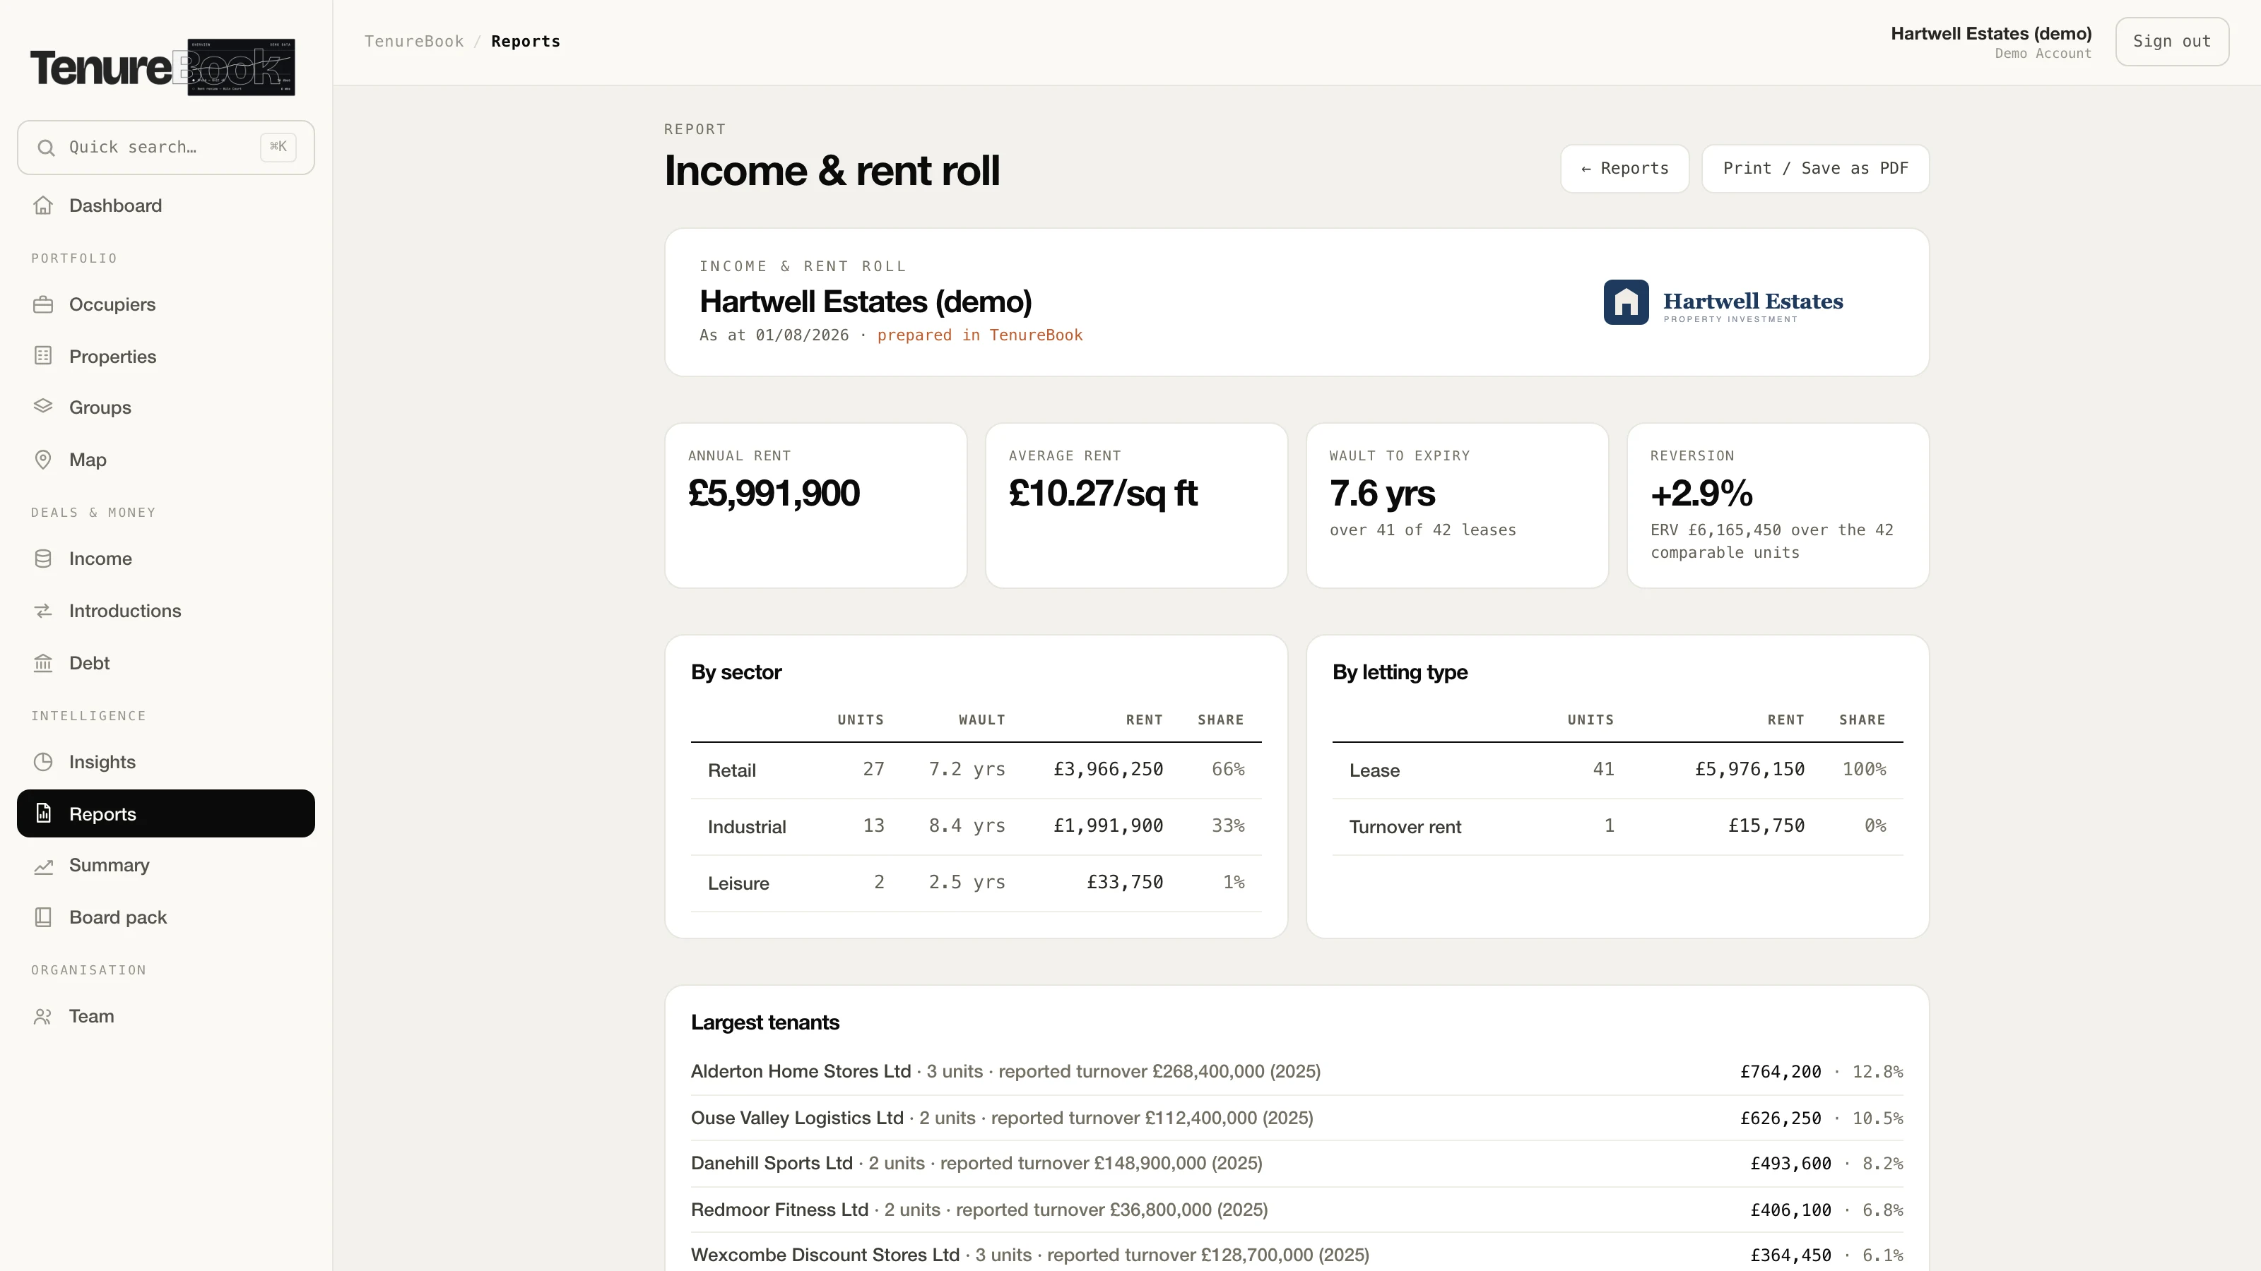Click the Board pack book icon
2261x1271 pixels.
(43, 917)
